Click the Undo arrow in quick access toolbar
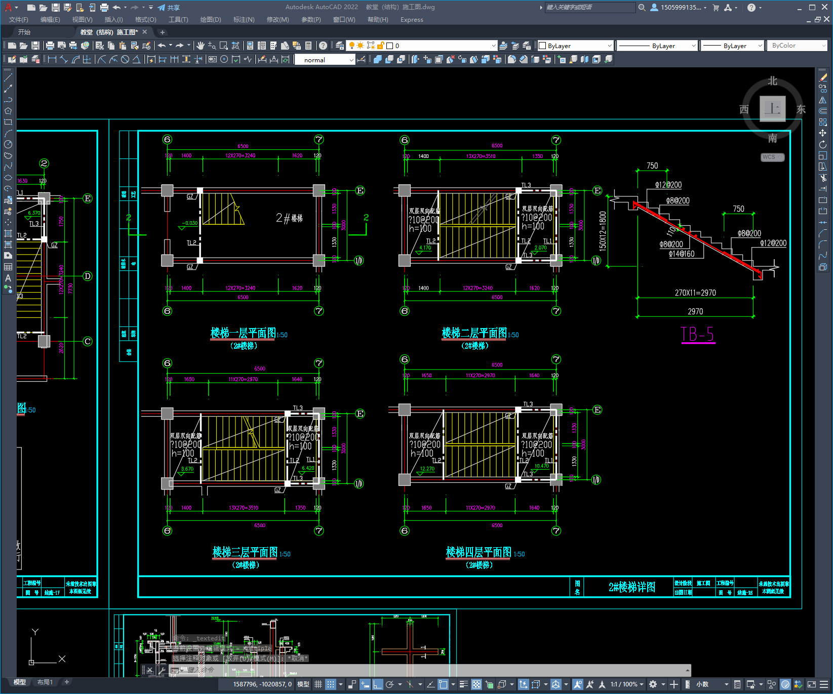This screenshot has width=833, height=694. [x=117, y=8]
